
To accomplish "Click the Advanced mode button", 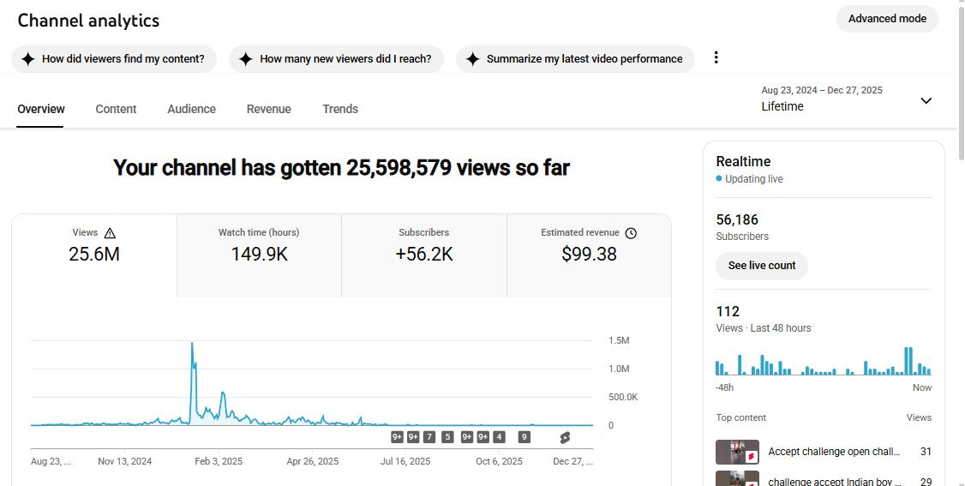I will (887, 19).
